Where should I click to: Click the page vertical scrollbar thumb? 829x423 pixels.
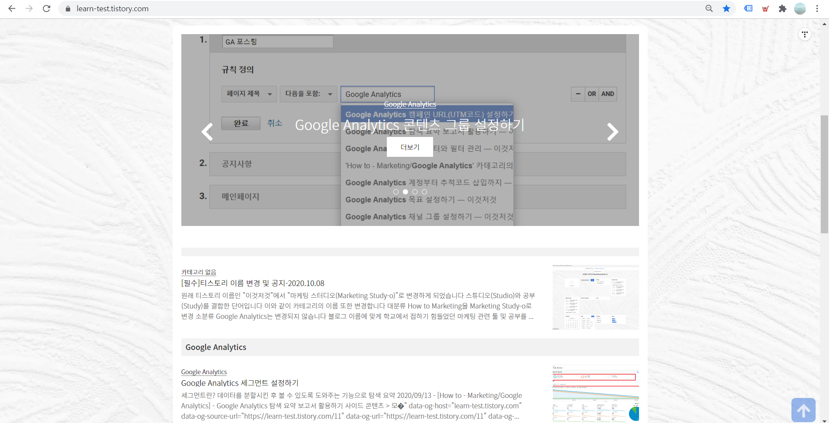[x=824, y=174]
